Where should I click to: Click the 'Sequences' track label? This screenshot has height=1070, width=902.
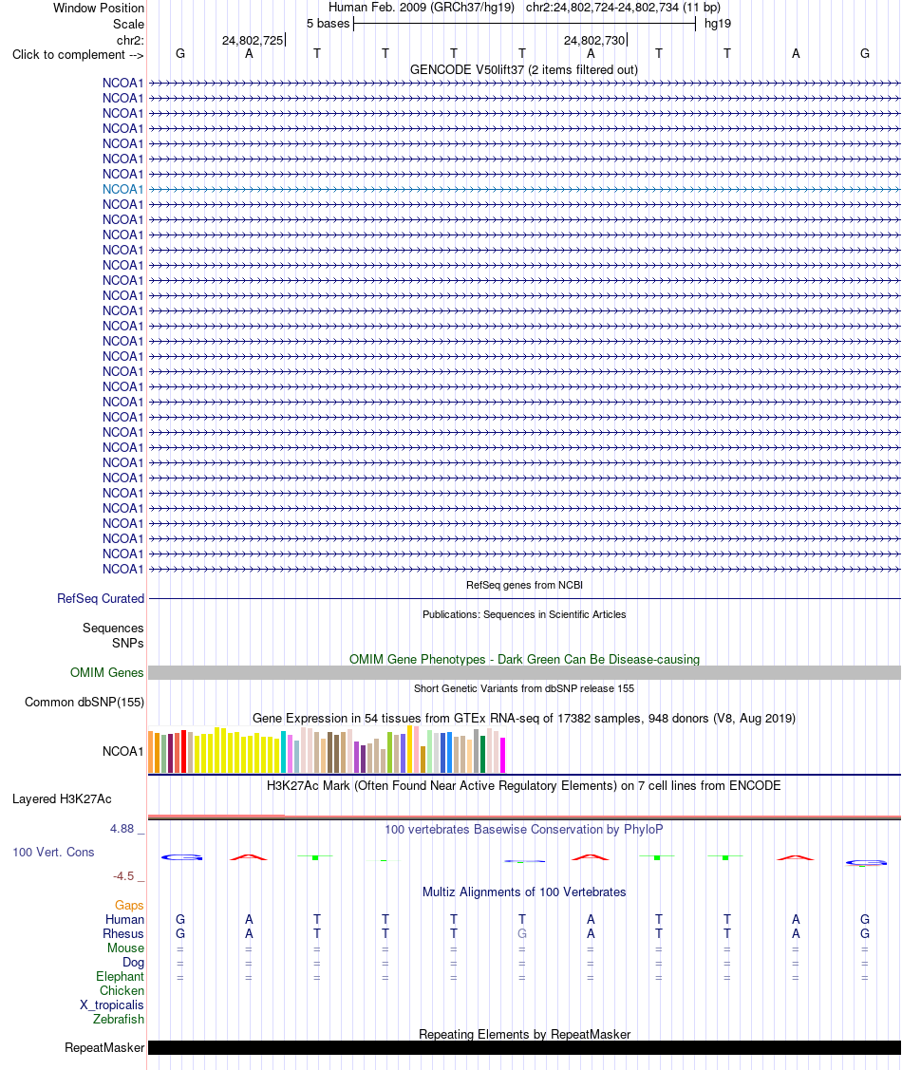(113, 628)
